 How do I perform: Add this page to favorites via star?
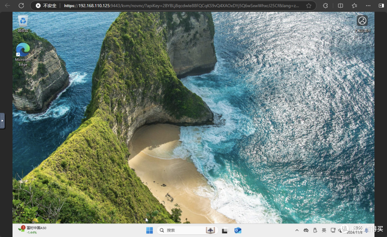[x=309, y=6]
